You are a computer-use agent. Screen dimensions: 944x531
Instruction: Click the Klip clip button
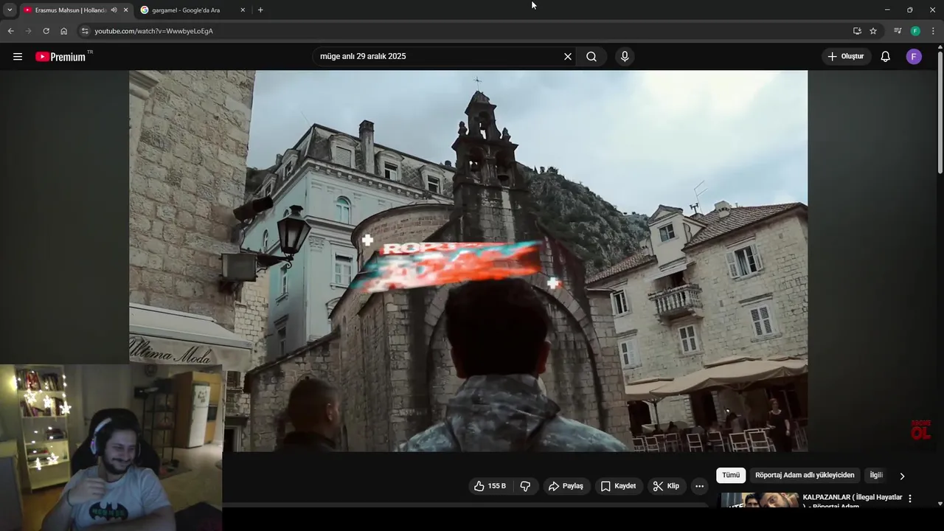666,486
